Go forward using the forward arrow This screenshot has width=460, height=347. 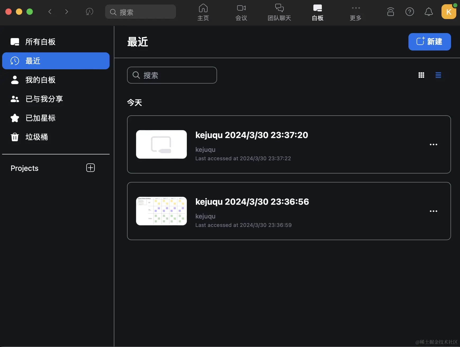click(67, 12)
